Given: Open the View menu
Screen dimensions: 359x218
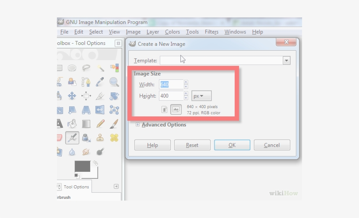Looking at the screenshot, I should (114, 32).
